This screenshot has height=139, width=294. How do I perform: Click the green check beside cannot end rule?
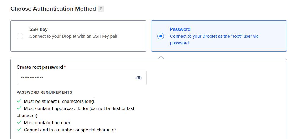(x=19, y=130)
